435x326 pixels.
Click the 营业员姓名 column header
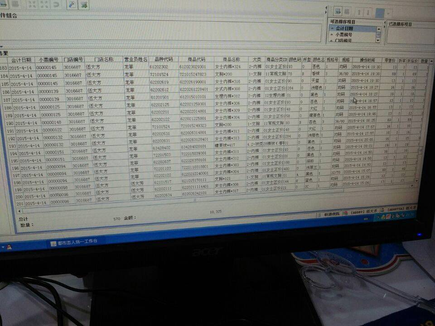click(136, 59)
